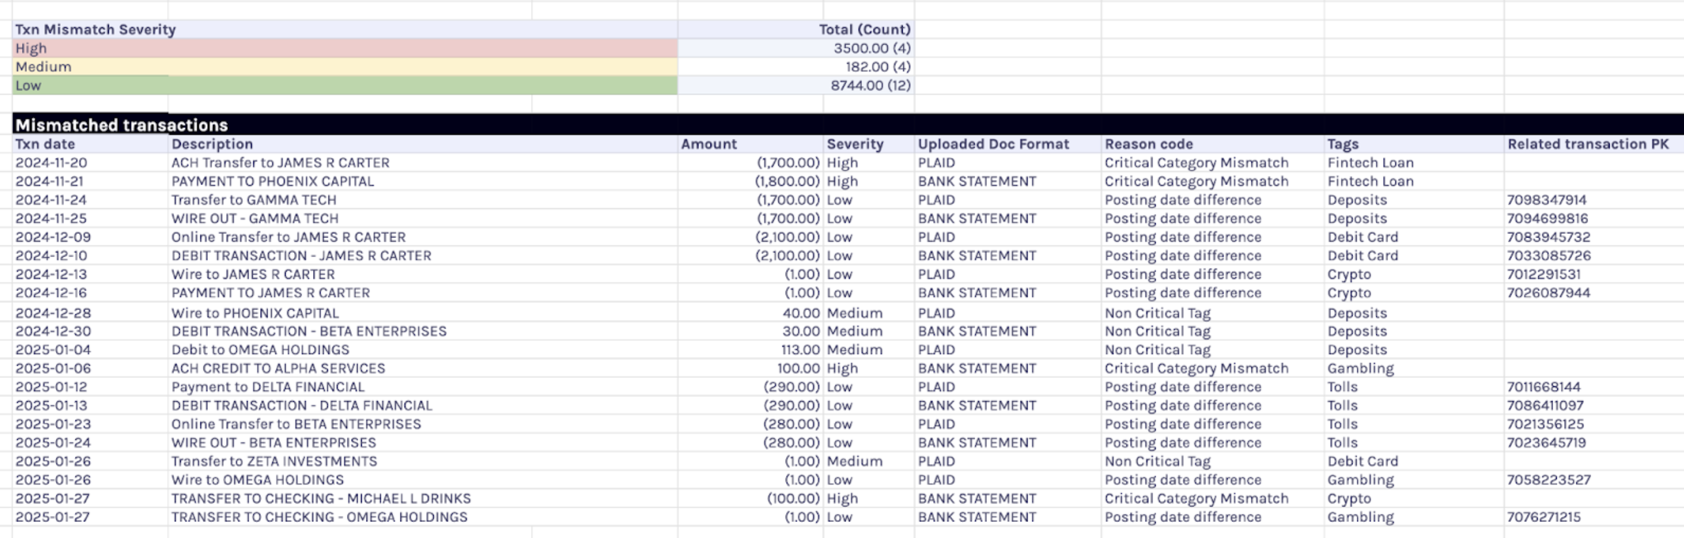Click 'ACH Transfer to JAMES R CARTER' description
This screenshot has width=1684, height=538.
pyautogui.click(x=423, y=163)
